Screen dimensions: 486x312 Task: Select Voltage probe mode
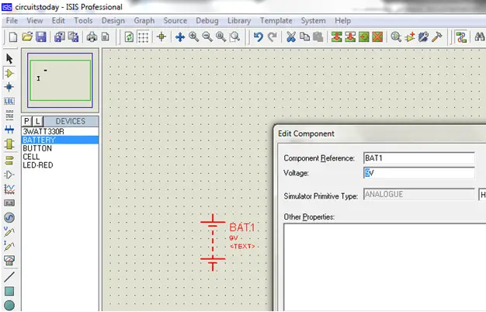9,231
